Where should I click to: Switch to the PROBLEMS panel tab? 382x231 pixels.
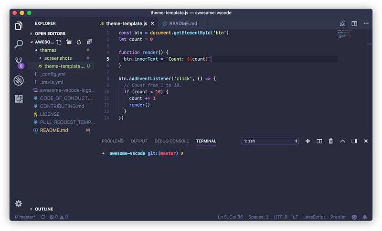coord(113,141)
